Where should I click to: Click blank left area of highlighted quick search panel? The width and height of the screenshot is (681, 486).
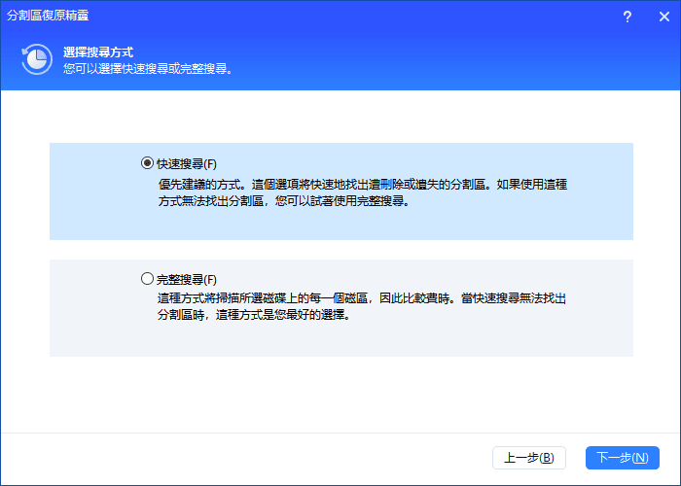92,191
